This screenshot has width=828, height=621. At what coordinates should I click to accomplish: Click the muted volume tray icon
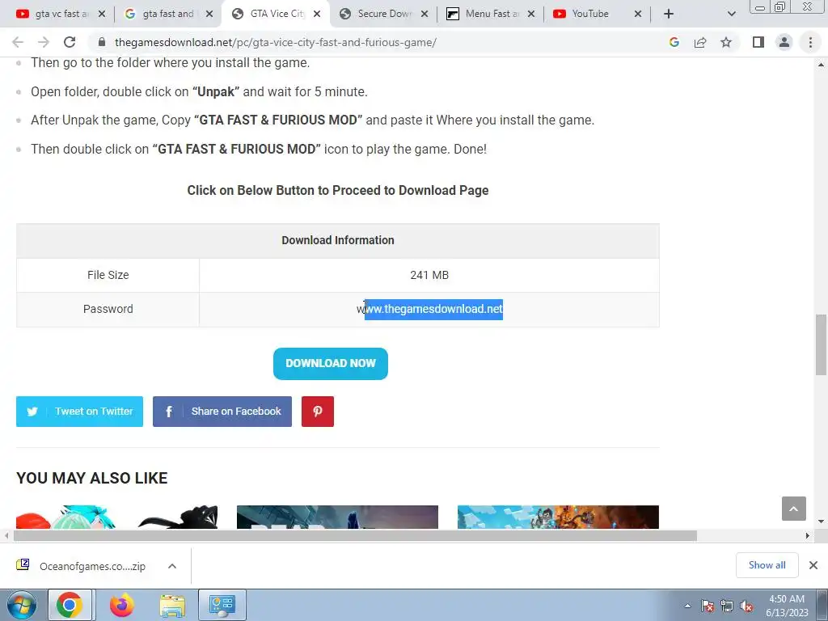click(746, 606)
